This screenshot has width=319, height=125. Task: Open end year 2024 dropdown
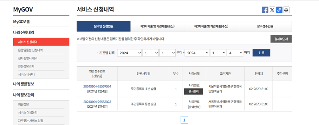pyautogui.click(x=197, y=53)
